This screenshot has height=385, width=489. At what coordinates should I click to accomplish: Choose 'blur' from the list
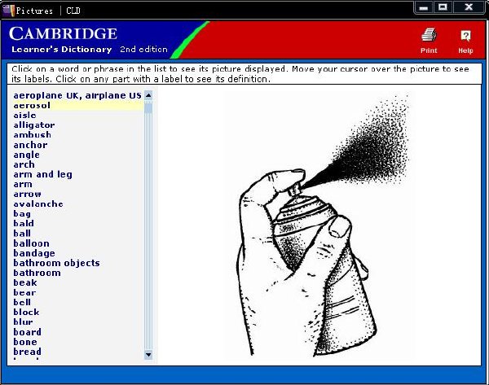click(x=23, y=322)
